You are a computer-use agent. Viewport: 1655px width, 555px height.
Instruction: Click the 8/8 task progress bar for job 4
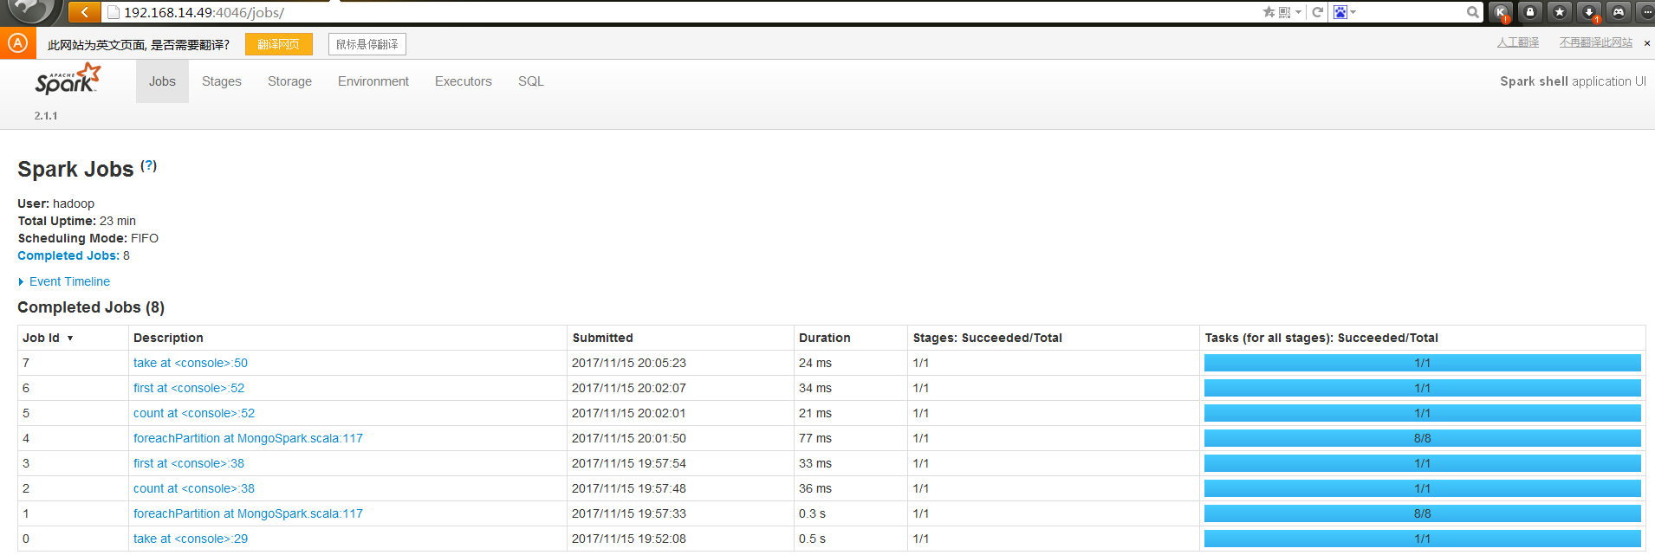tap(1422, 438)
